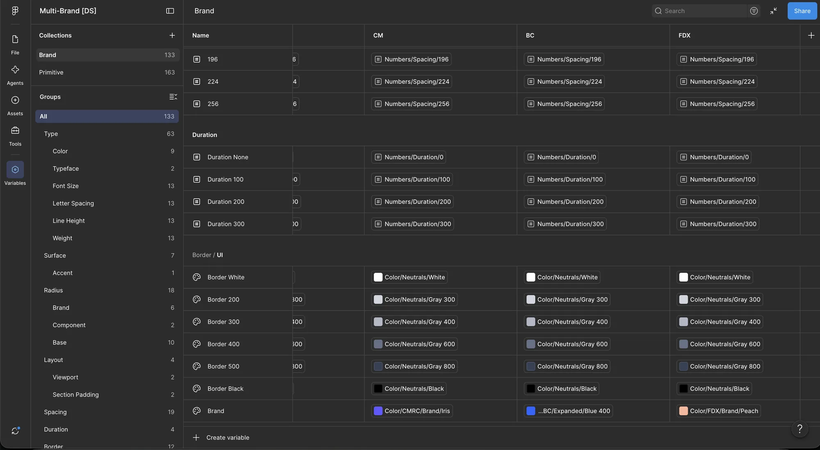Click Create variable at the bottom
This screenshot has height=450, width=820.
point(221,438)
